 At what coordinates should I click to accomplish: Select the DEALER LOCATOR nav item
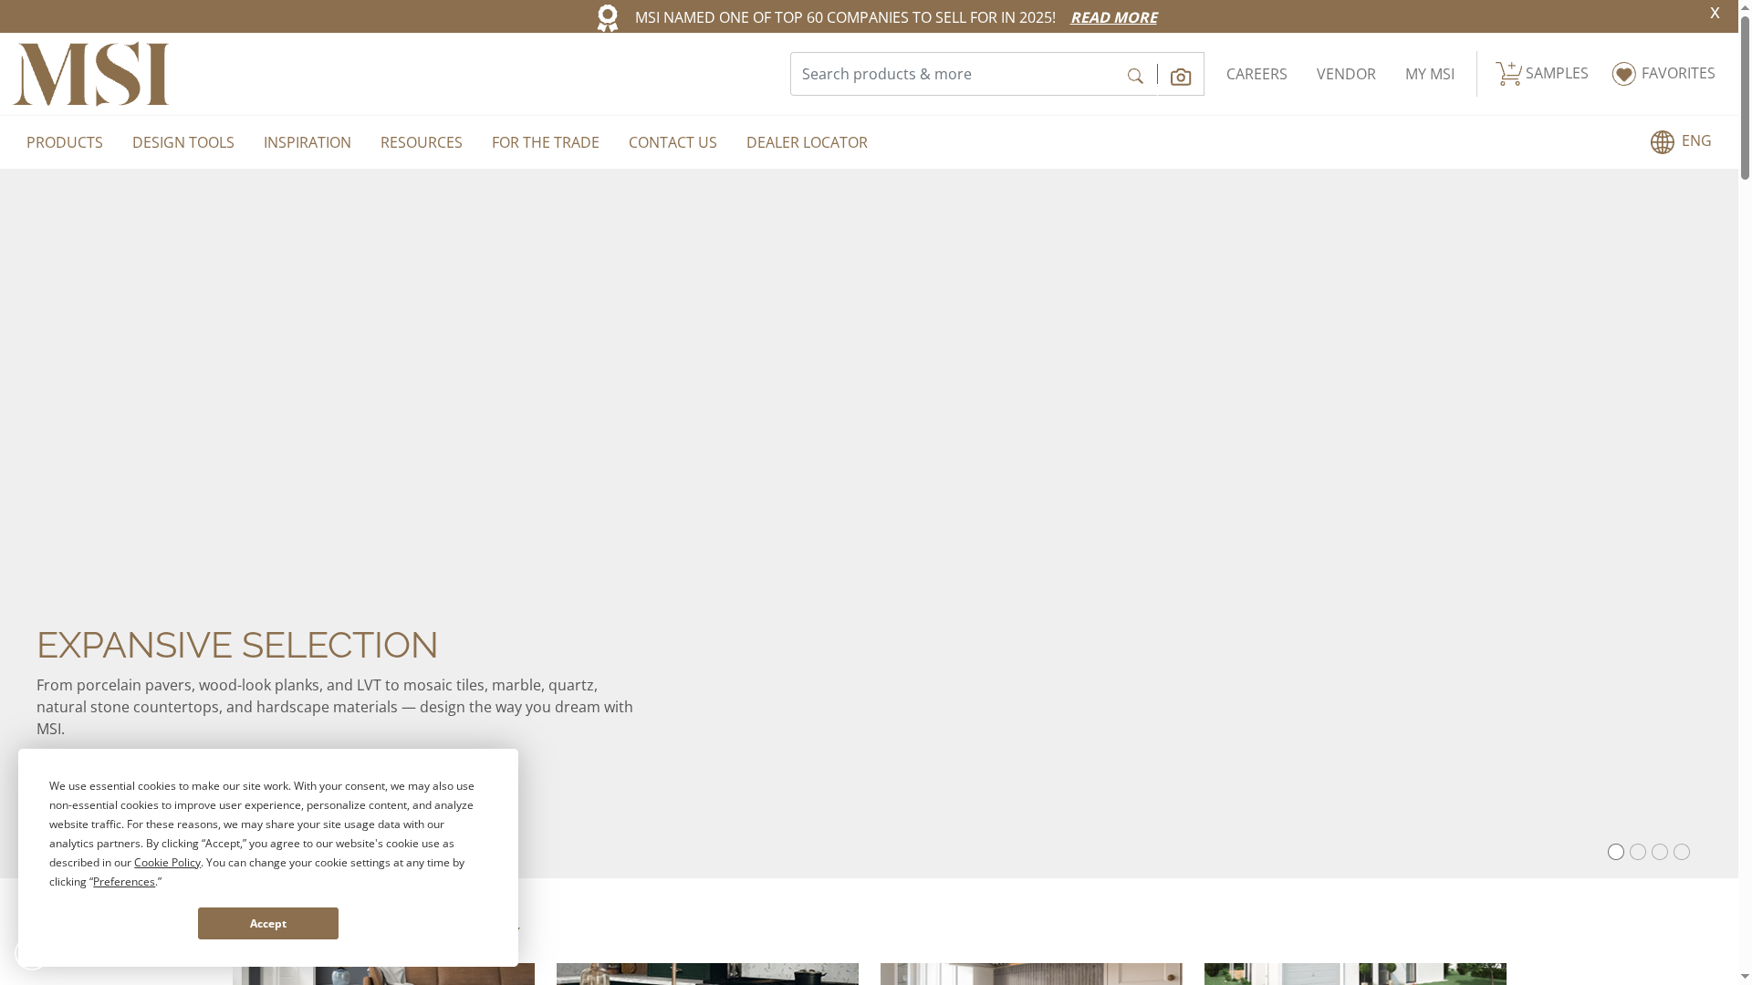click(x=807, y=141)
